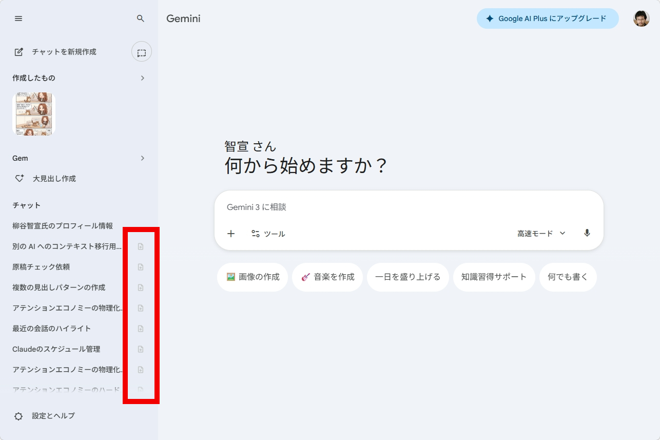Image resolution: width=660 pixels, height=440 pixels.
Task: Click the plus icon to attach a file
Action: click(231, 234)
